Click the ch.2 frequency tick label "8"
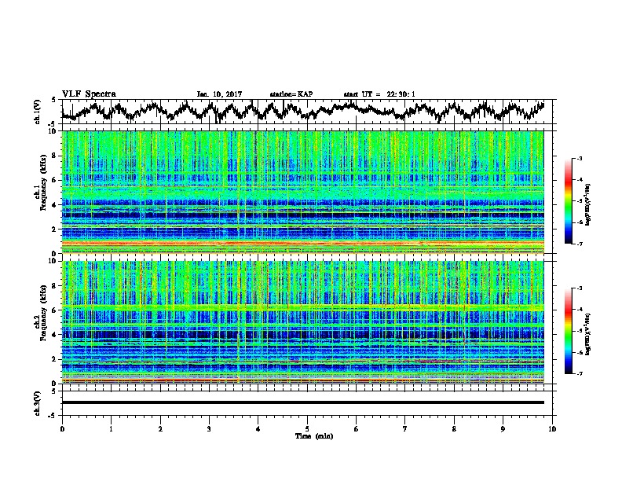This screenshot has height=481, width=622. click(55, 286)
